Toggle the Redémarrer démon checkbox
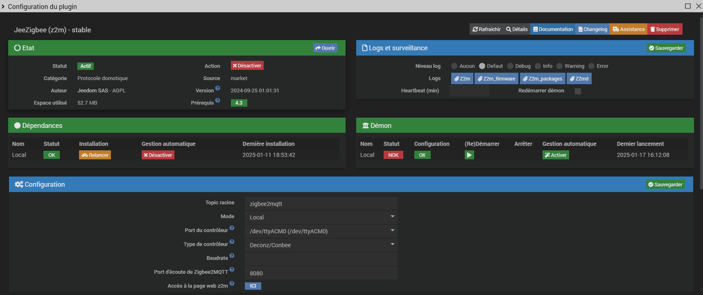The height and width of the screenshot is (295, 703). coord(578,91)
